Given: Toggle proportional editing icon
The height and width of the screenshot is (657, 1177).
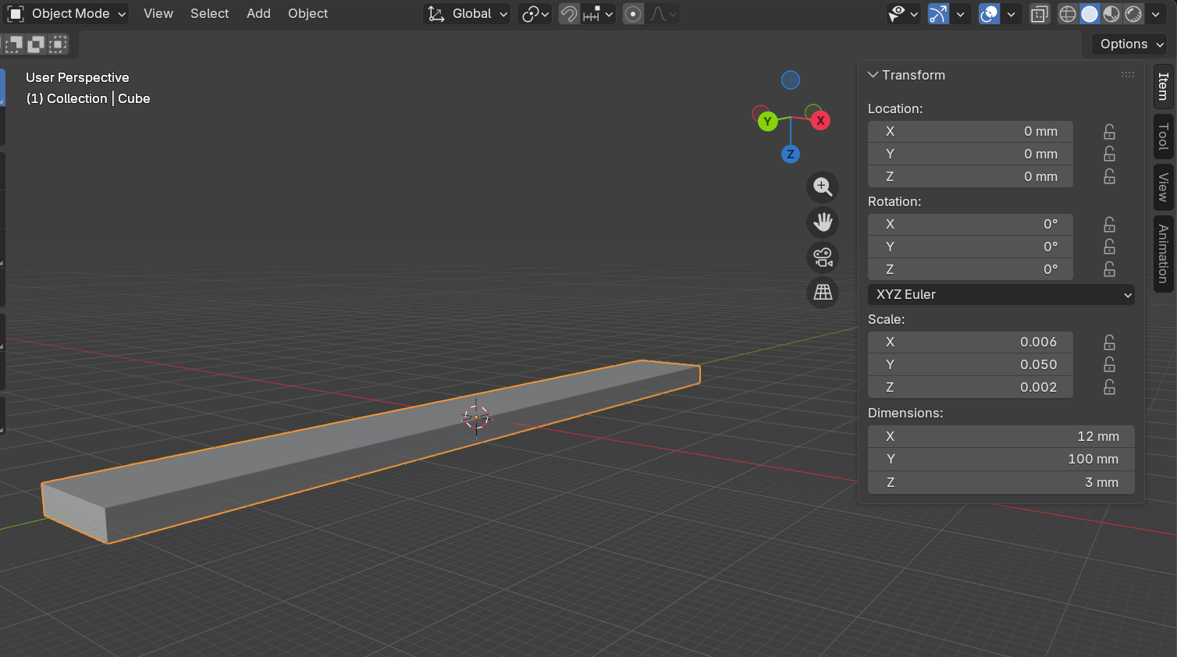Looking at the screenshot, I should (634, 14).
